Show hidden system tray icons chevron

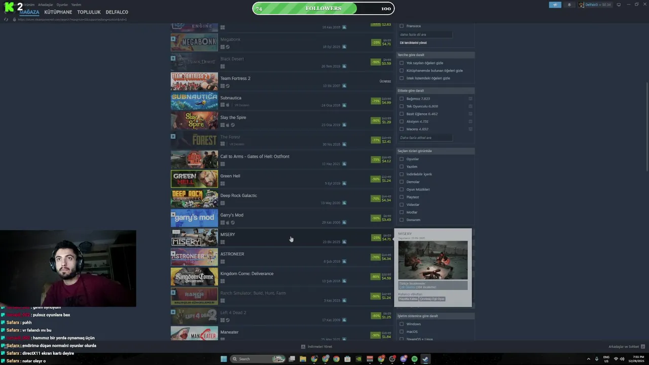[x=589, y=359]
